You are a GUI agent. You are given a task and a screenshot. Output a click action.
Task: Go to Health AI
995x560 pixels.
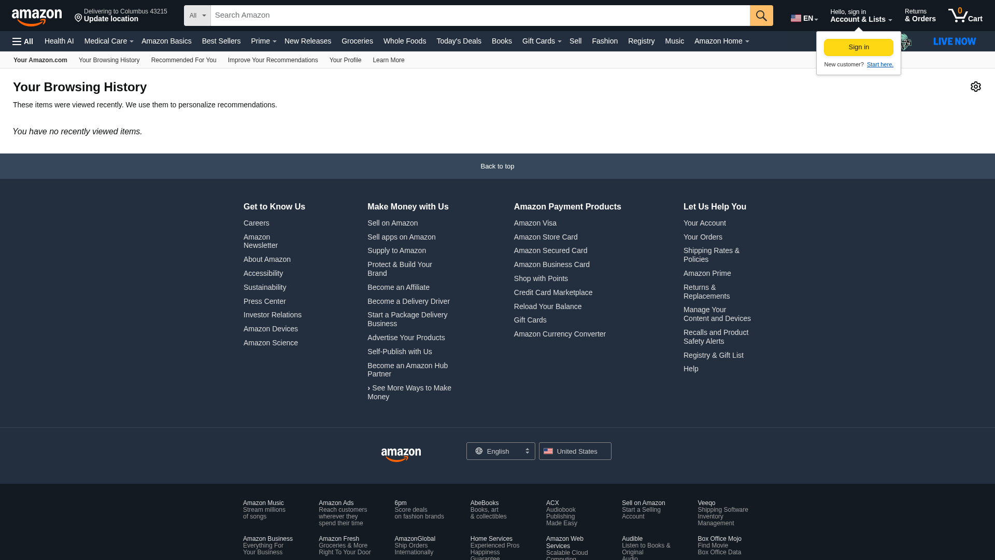coord(59,41)
